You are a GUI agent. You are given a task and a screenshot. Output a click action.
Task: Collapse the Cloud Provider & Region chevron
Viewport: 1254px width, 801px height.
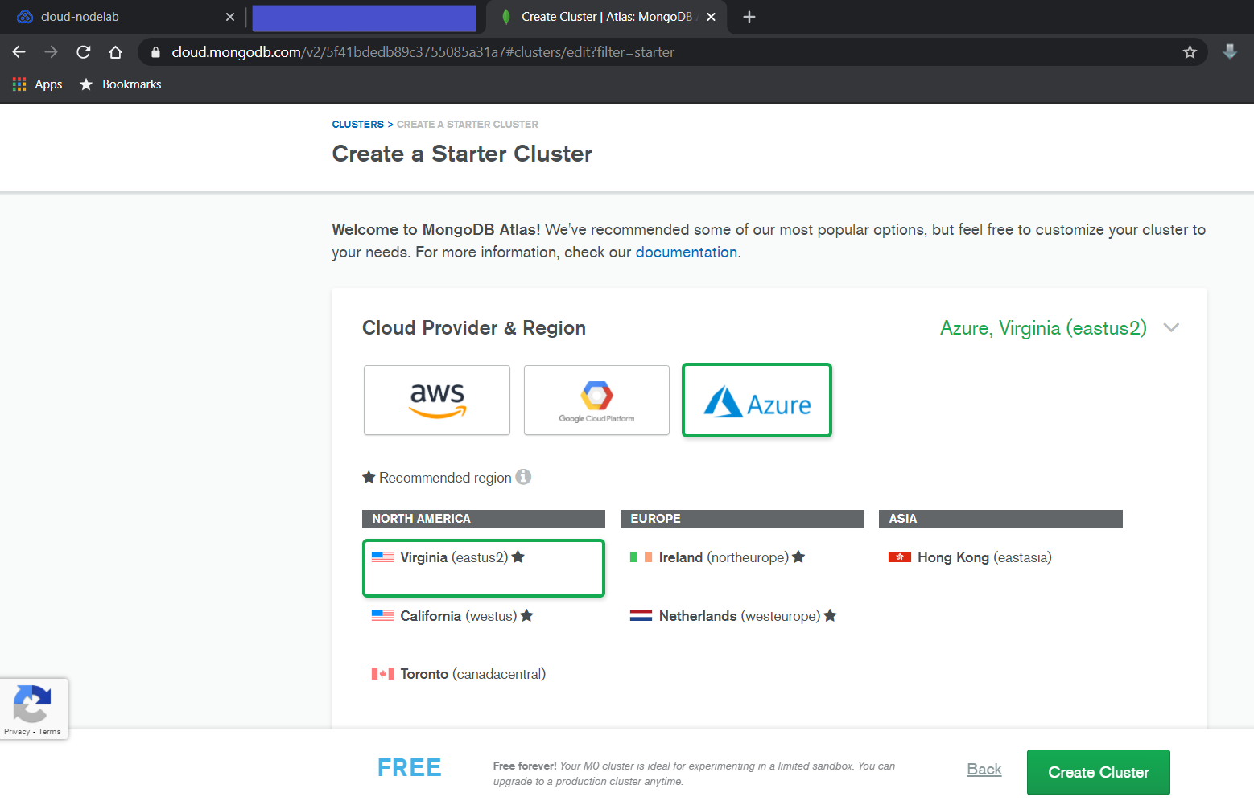click(x=1171, y=328)
